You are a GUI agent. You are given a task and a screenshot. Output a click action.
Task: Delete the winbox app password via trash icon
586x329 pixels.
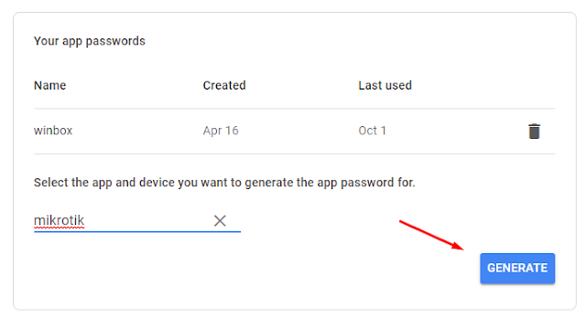pyautogui.click(x=534, y=131)
